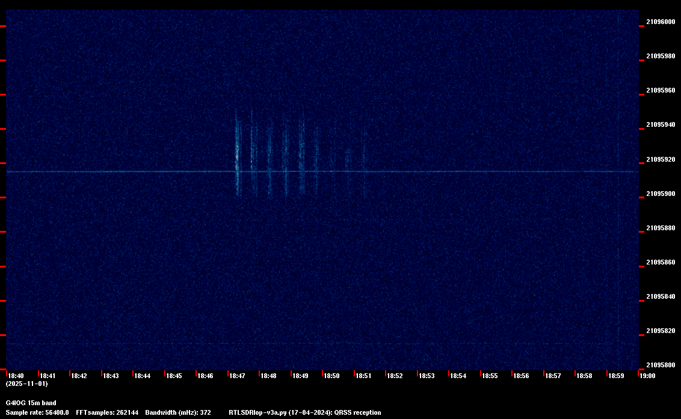Screen dimensions: 681x419
Task: Click the 18:41 time label
Action: point(48,376)
